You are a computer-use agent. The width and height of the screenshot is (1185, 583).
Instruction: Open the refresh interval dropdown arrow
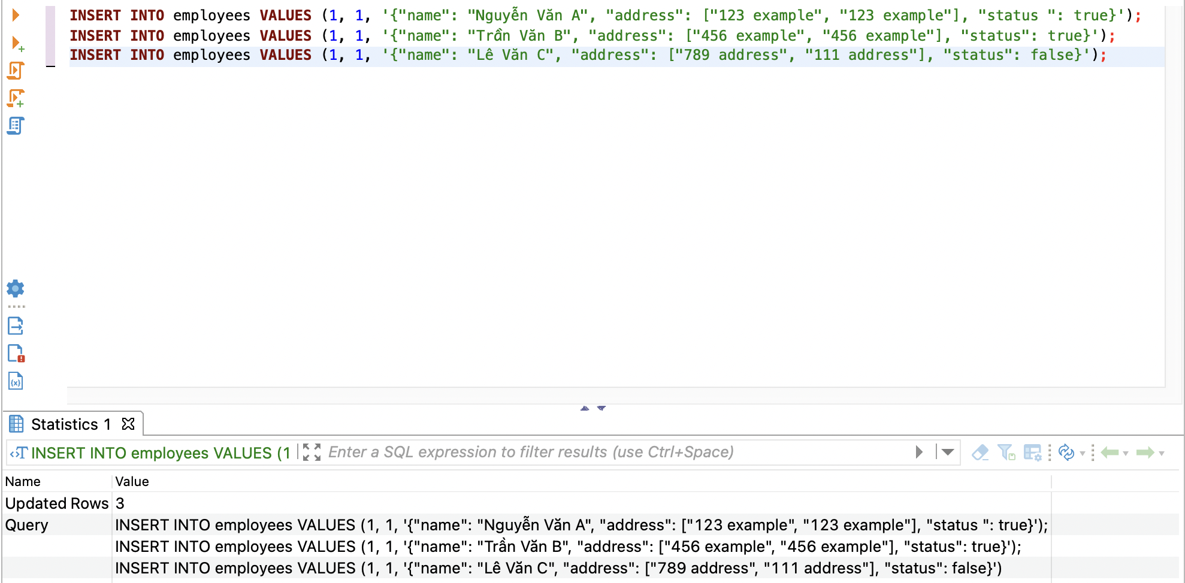pos(1083,454)
